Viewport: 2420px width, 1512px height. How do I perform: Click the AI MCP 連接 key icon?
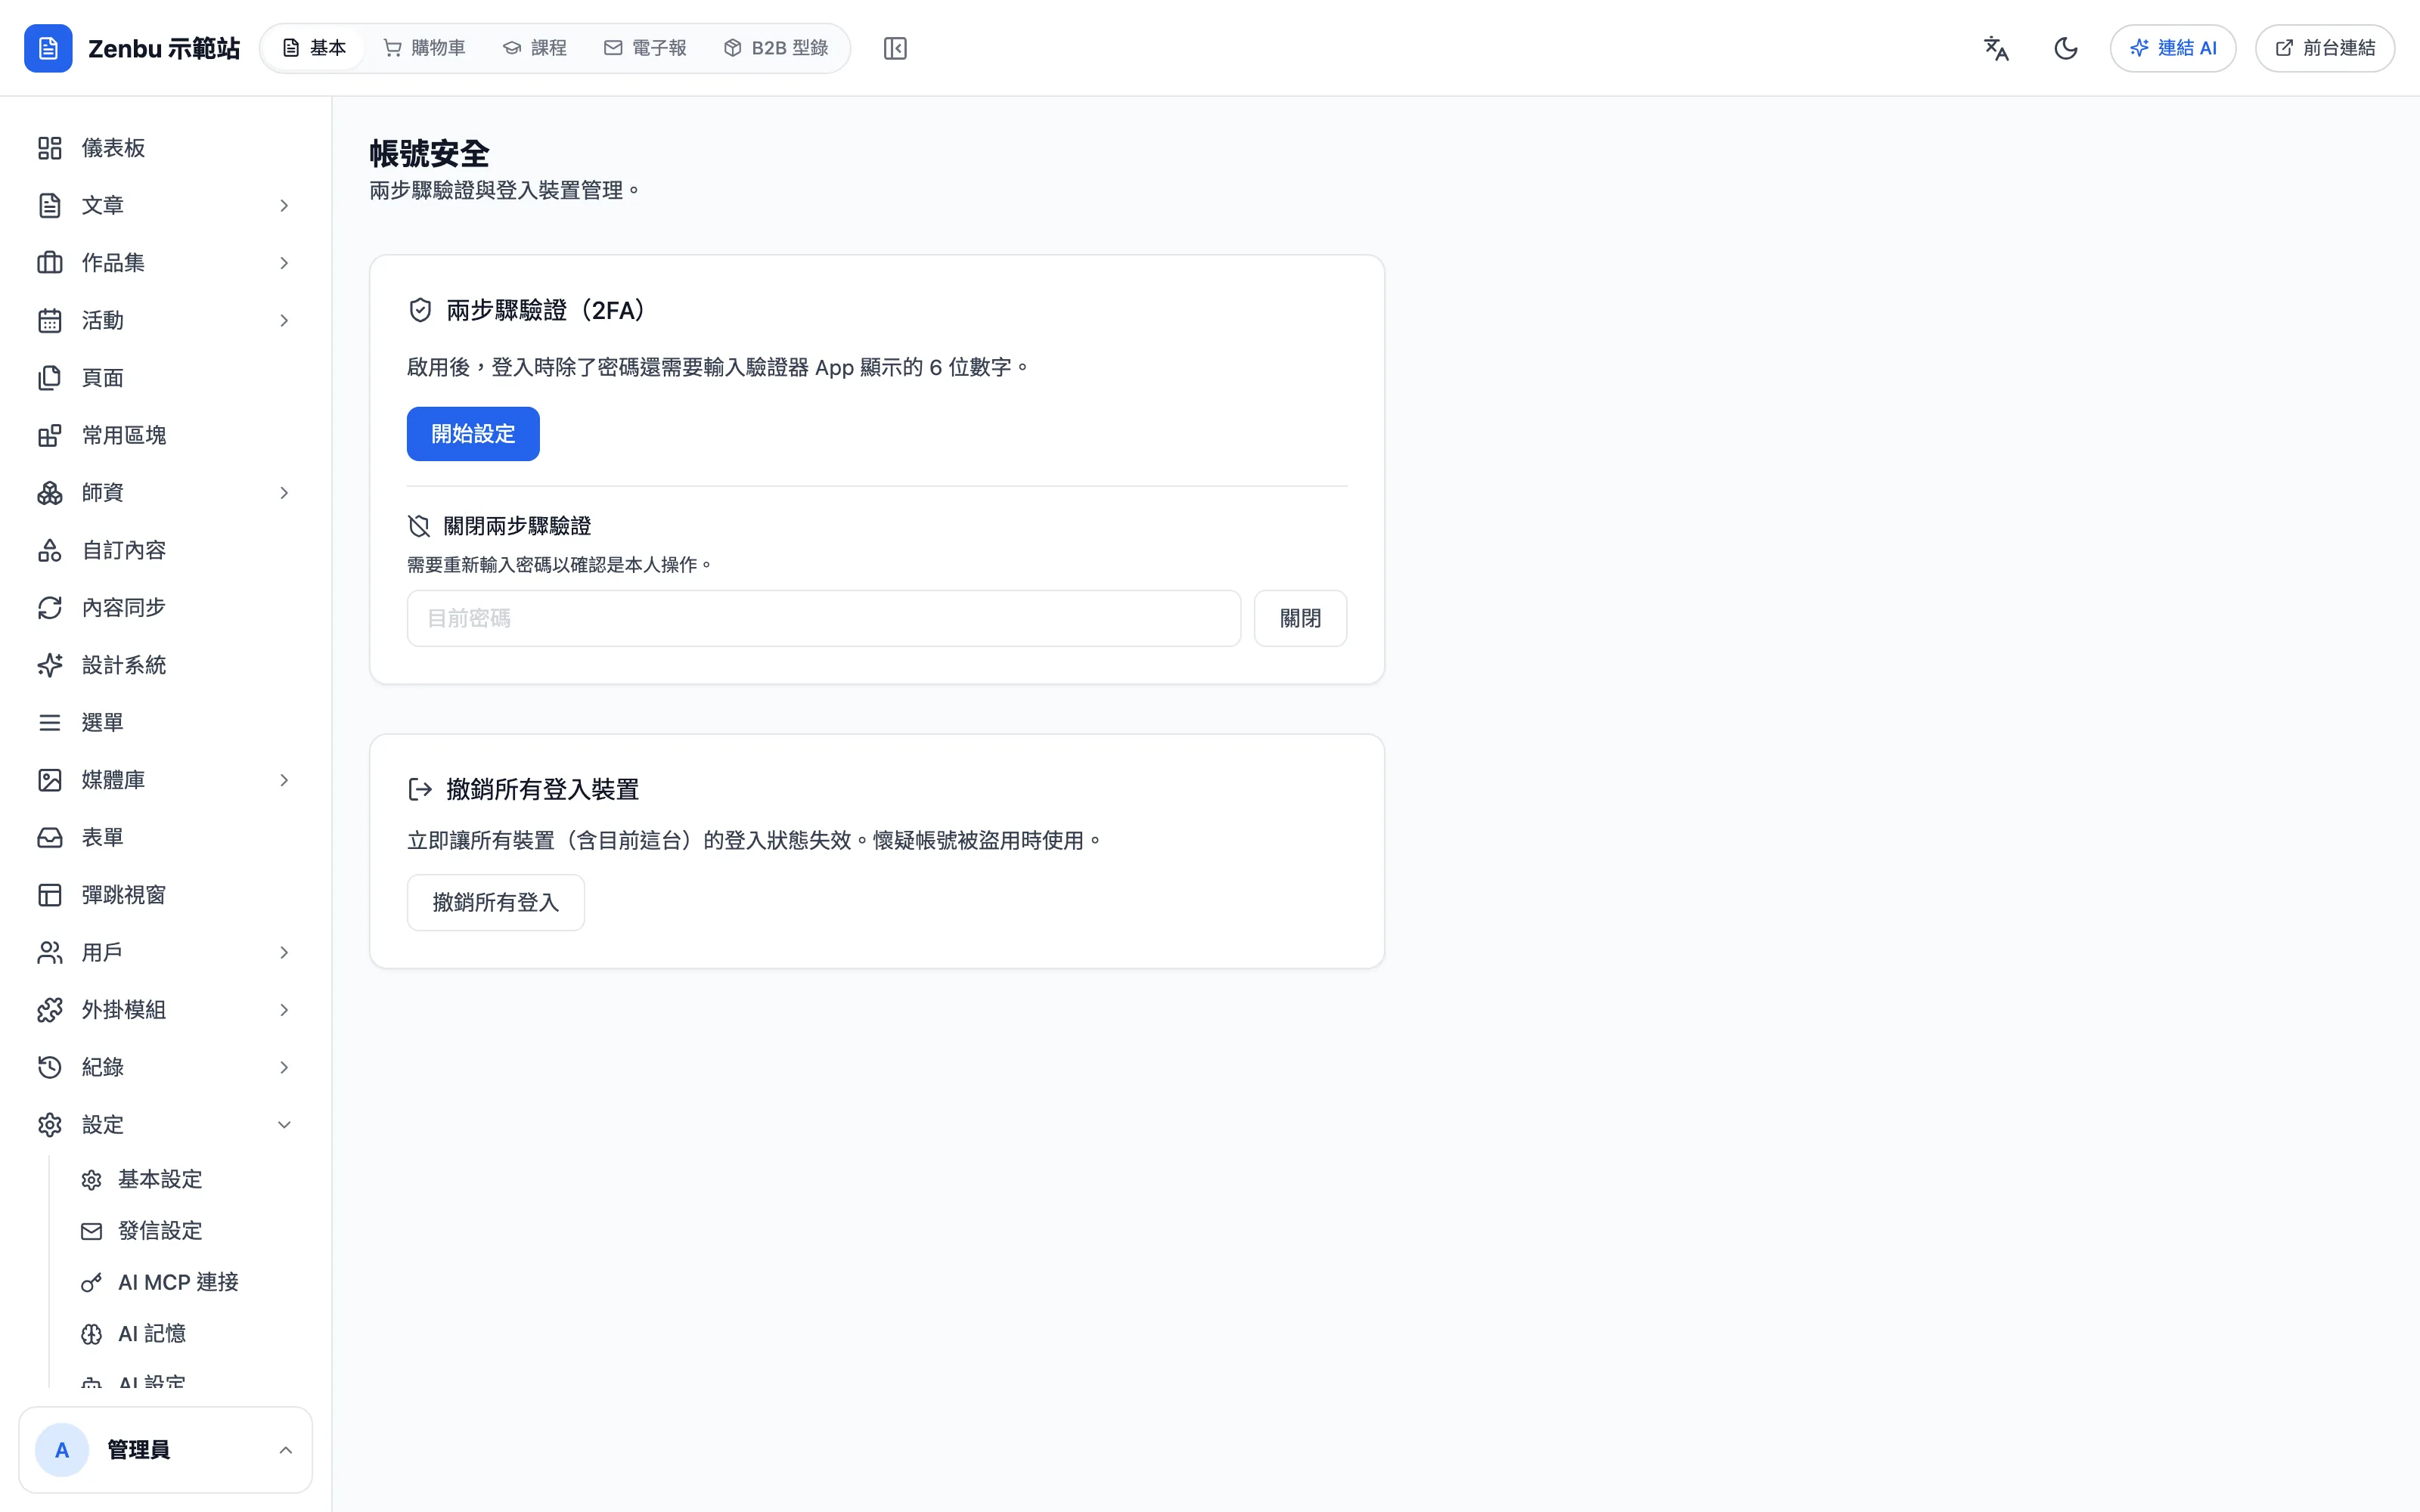tap(92, 1282)
